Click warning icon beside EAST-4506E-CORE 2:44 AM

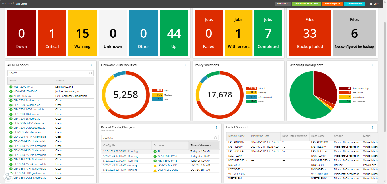click(x=155, y=165)
